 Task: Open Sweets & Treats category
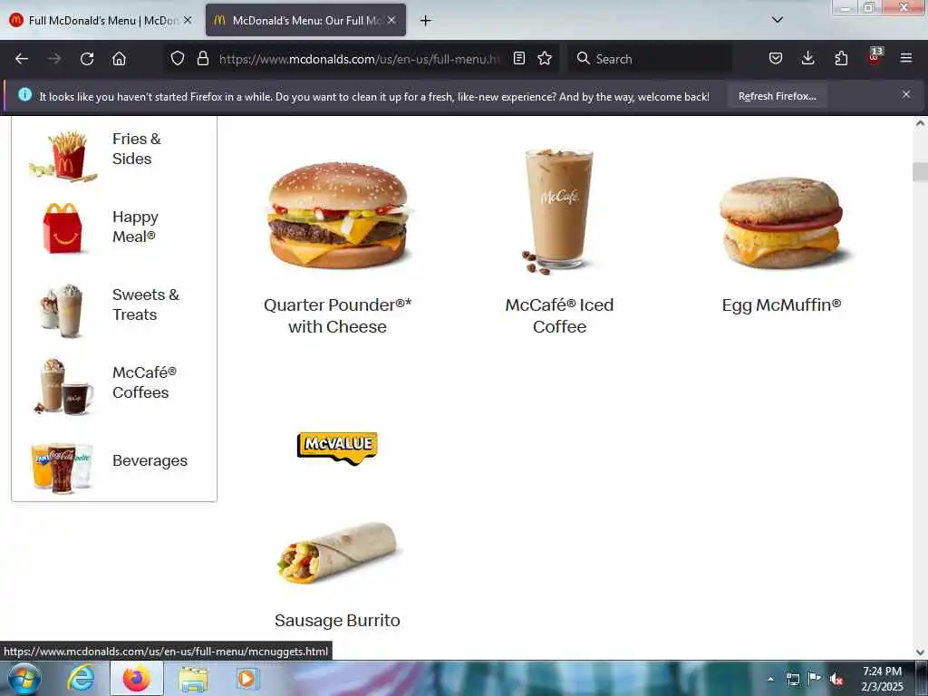click(113, 306)
